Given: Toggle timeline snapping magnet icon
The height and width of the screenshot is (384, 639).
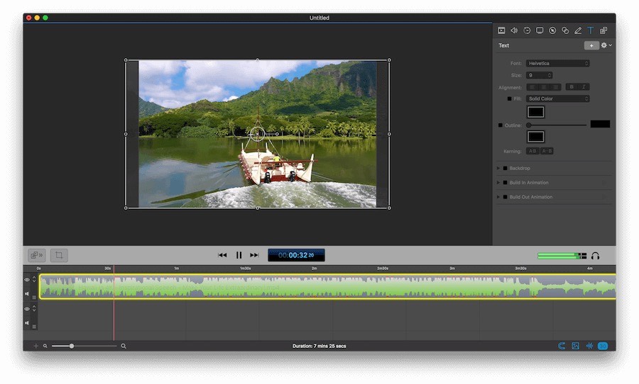Looking at the screenshot, I should [x=562, y=346].
